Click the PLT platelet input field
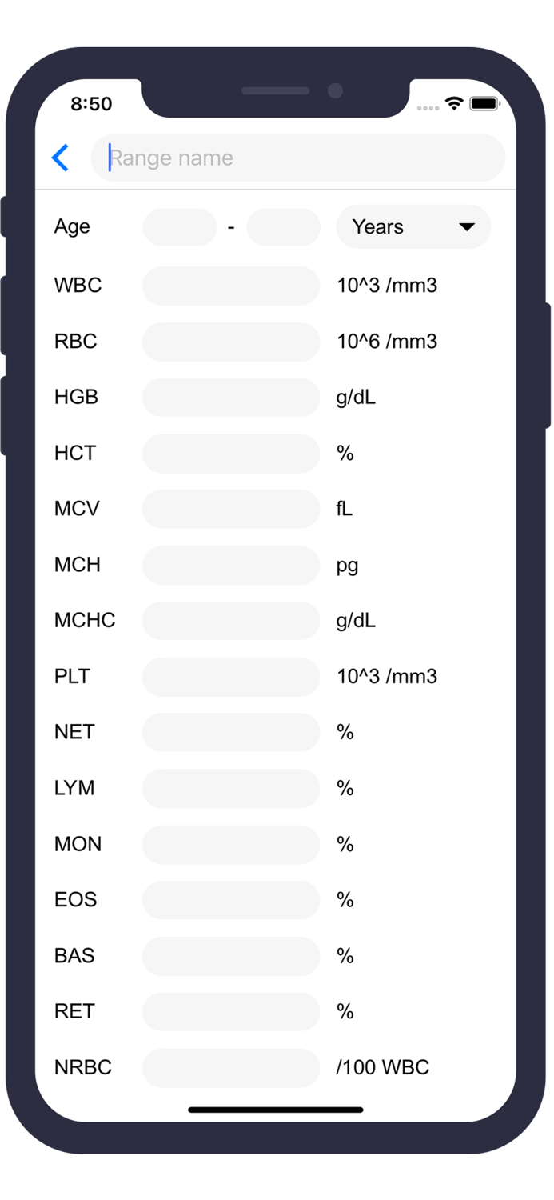554x1200 pixels. coord(230,677)
